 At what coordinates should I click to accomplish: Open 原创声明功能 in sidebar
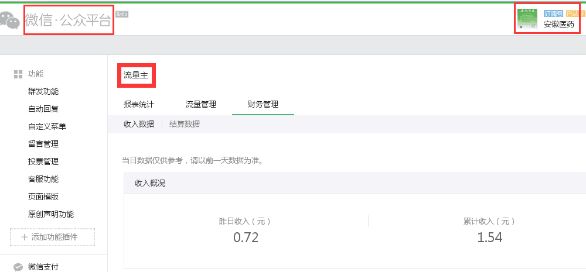(x=51, y=214)
